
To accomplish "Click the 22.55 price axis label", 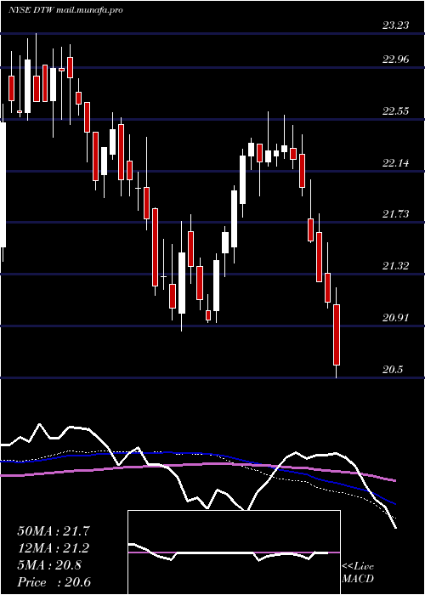I will [395, 111].
